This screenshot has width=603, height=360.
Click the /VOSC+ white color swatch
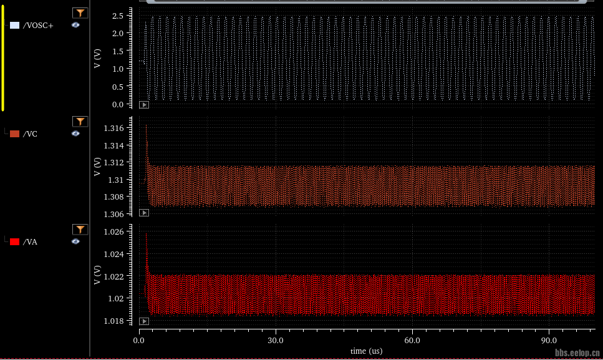[x=14, y=26]
